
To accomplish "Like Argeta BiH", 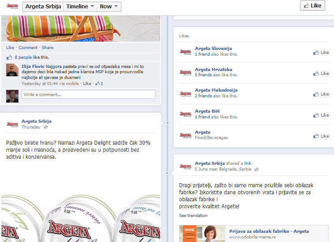I will pyautogui.click(x=321, y=115).
